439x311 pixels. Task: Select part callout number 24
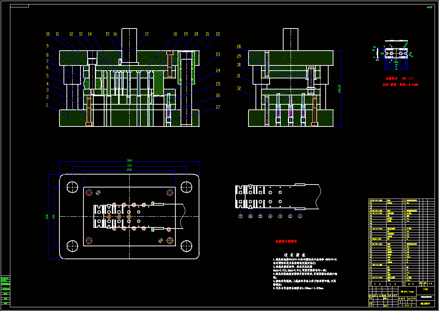coord(218,71)
